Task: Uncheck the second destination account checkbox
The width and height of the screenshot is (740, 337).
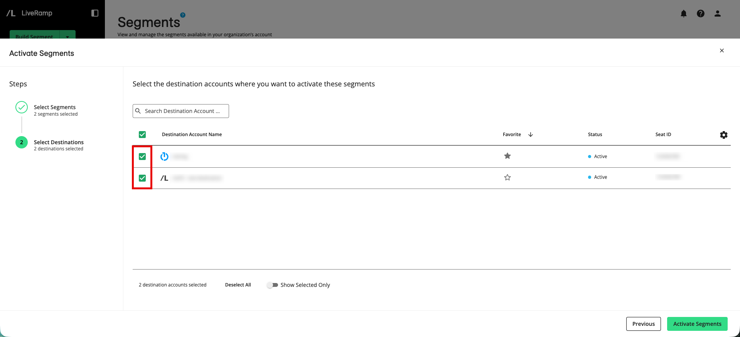Action: click(x=142, y=178)
